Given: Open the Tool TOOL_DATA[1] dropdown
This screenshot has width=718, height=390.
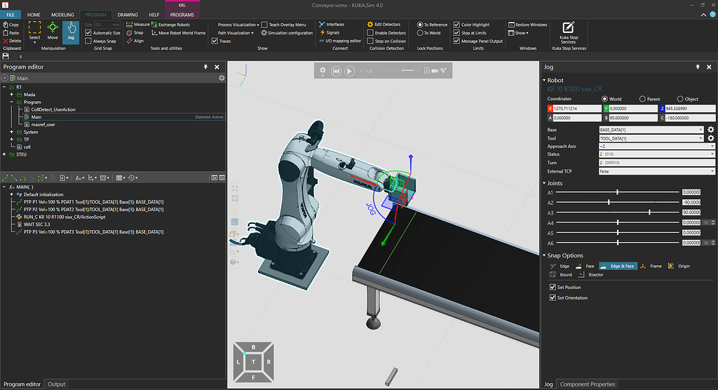Looking at the screenshot, I should coord(651,138).
